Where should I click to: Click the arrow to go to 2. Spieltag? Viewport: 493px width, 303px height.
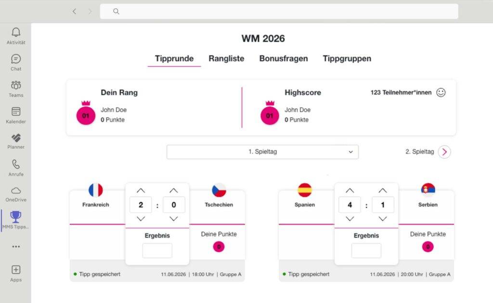tap(443, 151)
